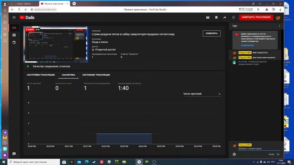Open the Windows notification center icon

pos(289,162)
